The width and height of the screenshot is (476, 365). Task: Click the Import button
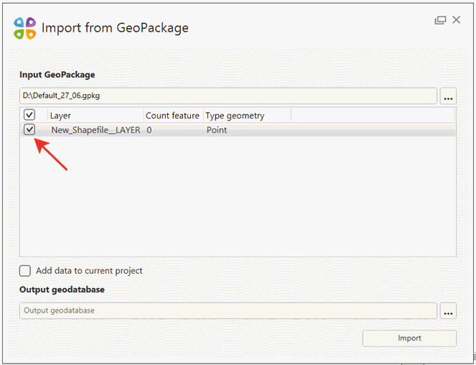click(x=409, y=338)
